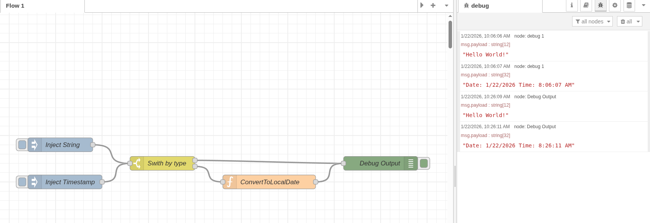Viewport: 650px width, 223px height.
Task: Click the function icon on ConvertToLocalDate node
Action: coord(230,182)
